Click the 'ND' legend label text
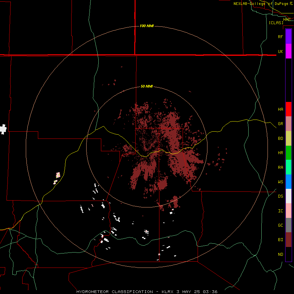294x294 pixels. [x=280, y=254]
